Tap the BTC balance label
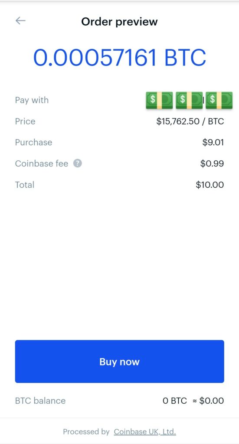 point(40,401)
